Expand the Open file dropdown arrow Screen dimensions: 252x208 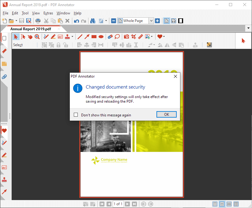click(x=16, y=21)
